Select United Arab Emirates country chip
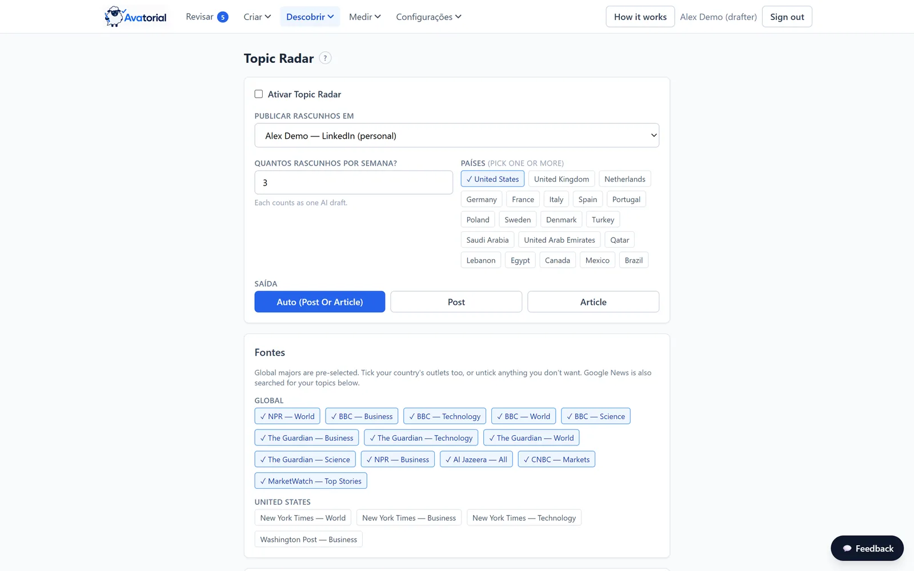The image size is (914, 571). click(560, 240)
